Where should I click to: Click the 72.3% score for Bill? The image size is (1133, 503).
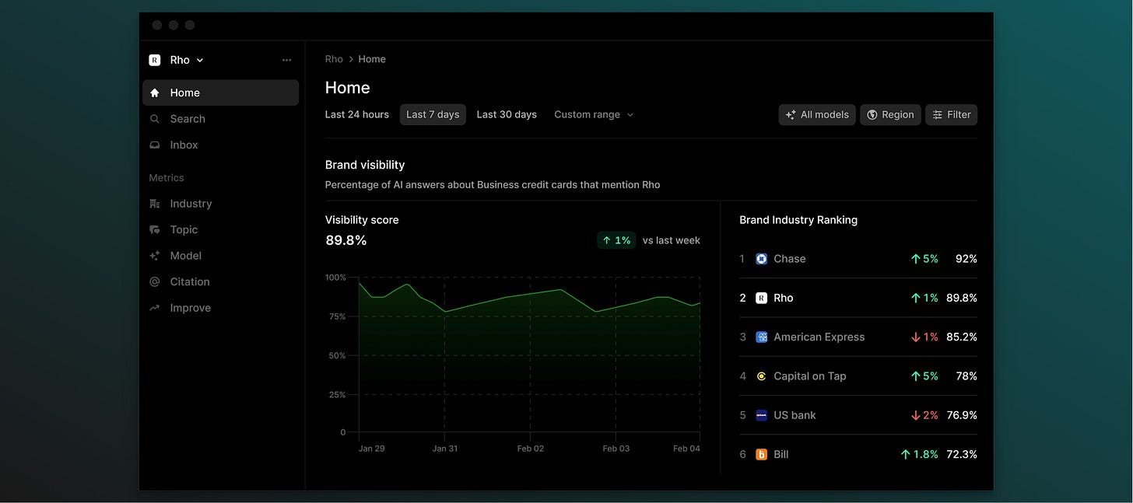click(962, 454)
